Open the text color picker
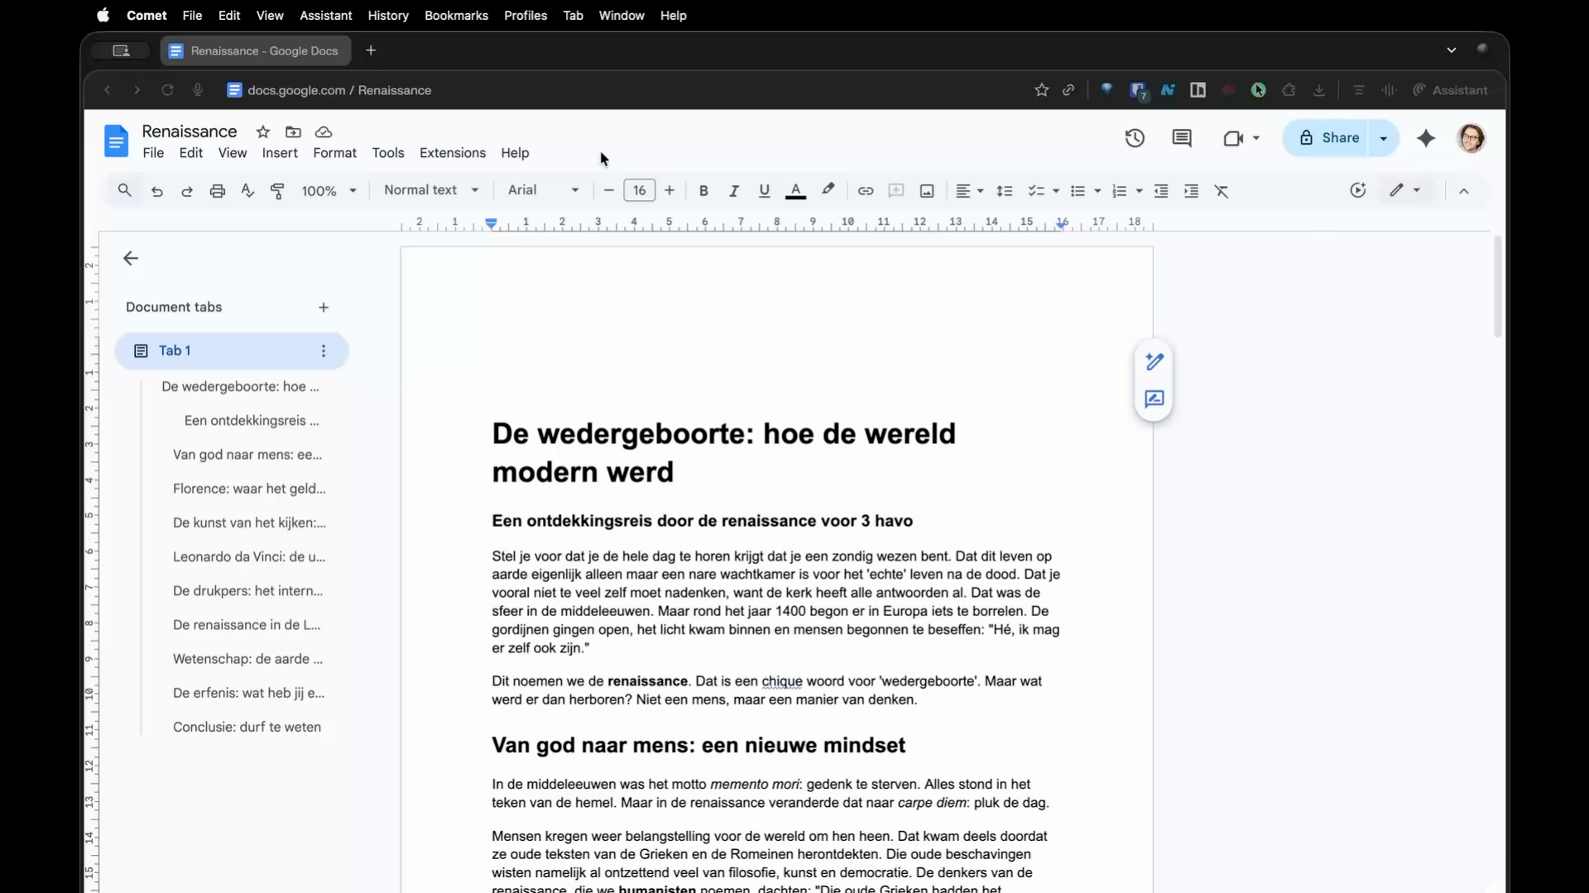1589x893 pixels. pyautogui.click(x=795, y=191)
